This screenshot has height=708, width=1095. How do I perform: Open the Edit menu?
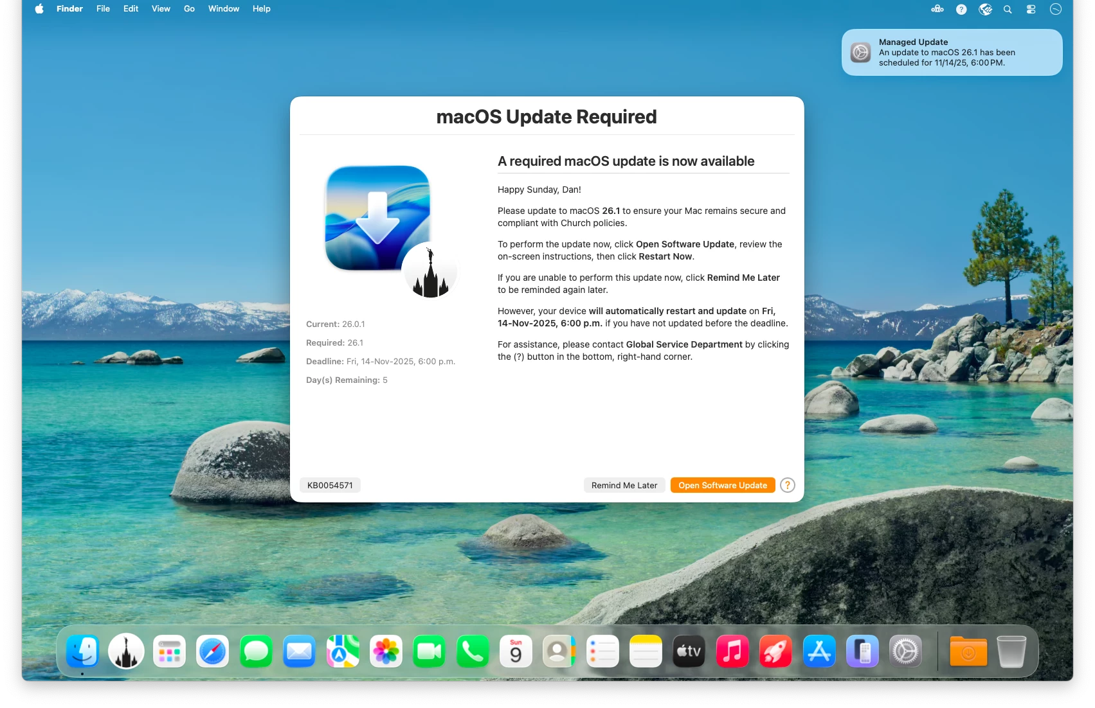(x=131, y=9)
